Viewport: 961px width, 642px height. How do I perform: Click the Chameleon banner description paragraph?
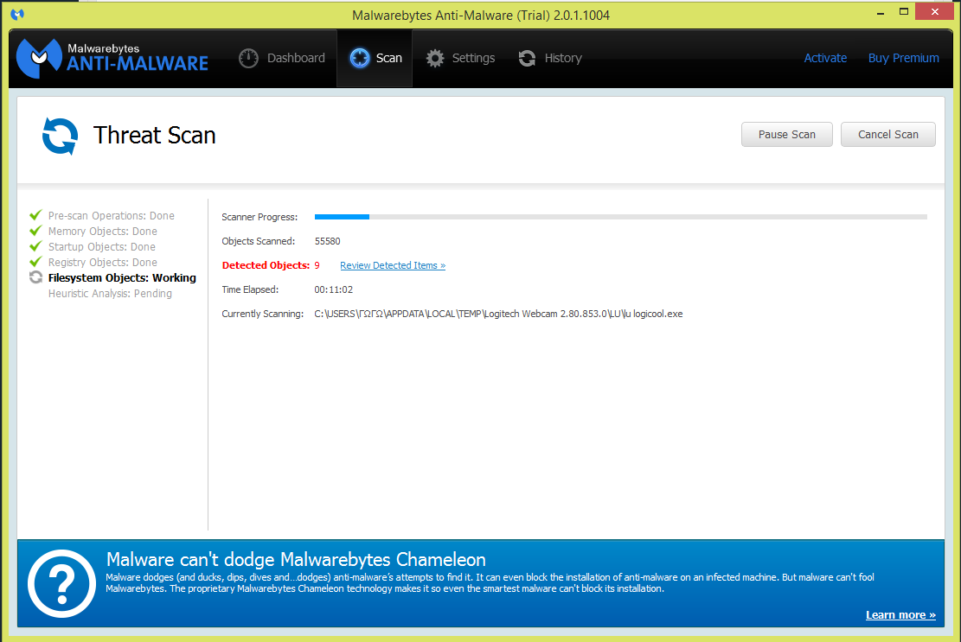tap(490, 583)
